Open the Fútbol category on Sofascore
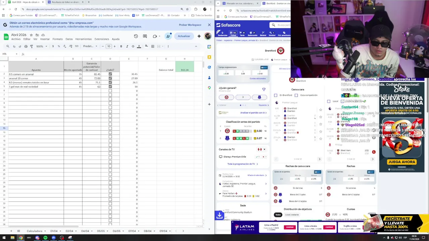 [233, 34]
